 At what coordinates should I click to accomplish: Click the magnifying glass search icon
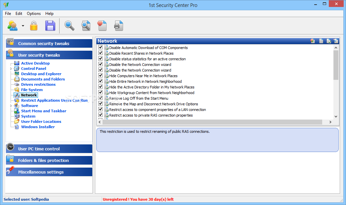pos(69,26)
